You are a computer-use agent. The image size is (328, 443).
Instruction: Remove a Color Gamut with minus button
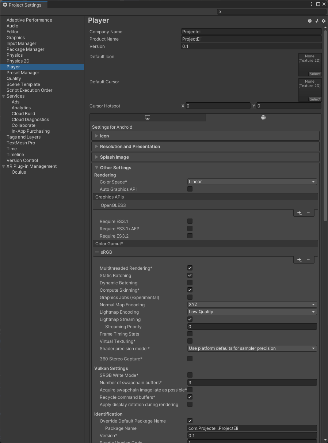click(x=308, y=260)
